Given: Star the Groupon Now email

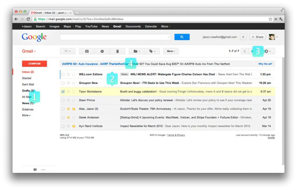Looking at the screenshot, I should 68,83.
